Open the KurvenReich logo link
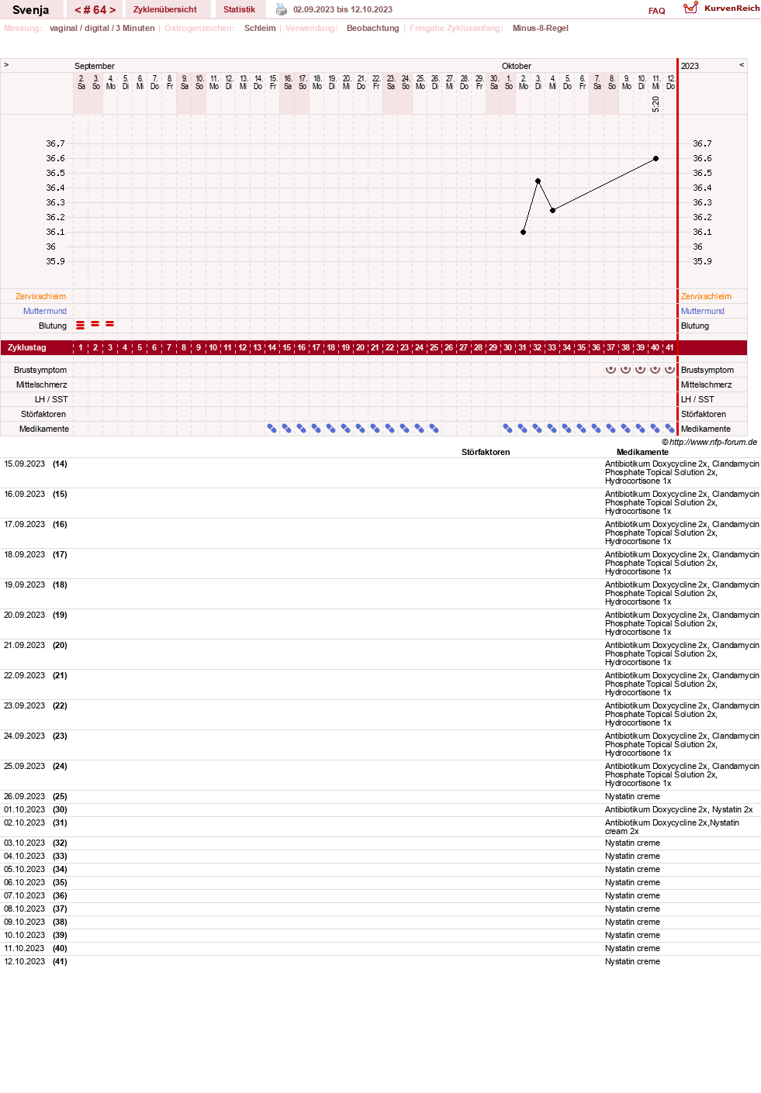This screenshot has width=761, height=1093. (x=721, y=8)
